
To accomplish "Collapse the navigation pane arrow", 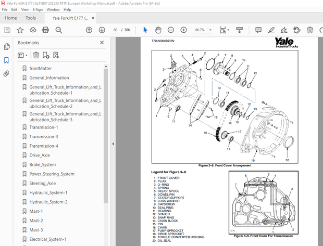I will (x=113, y=144).
